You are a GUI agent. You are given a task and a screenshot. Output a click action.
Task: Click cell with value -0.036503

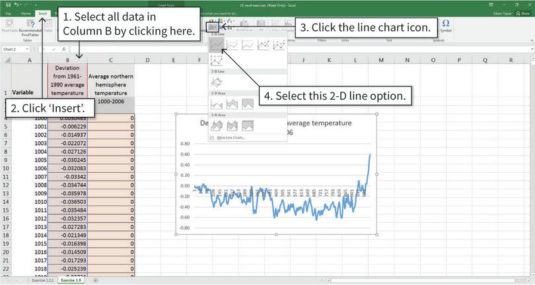coord(67,202)
